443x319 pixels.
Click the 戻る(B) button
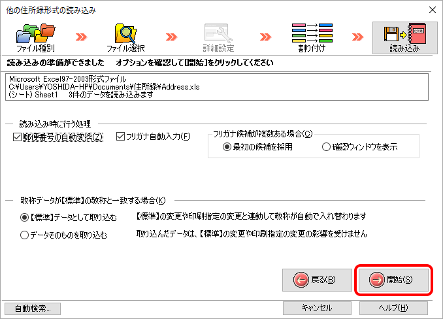click(x=317, y=280)
